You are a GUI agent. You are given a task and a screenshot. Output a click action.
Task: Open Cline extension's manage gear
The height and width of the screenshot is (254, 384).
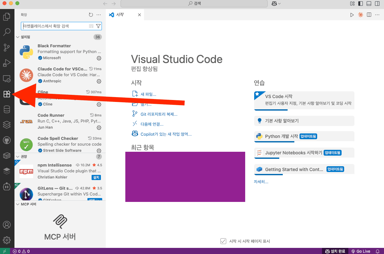click(99, 104)
